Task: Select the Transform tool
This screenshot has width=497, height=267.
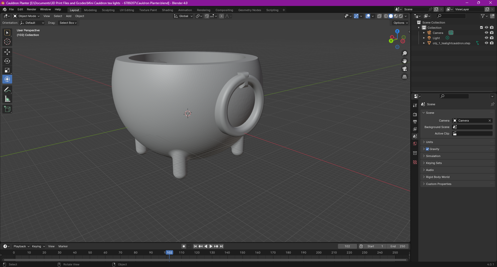Action: [x=7, y=79]
